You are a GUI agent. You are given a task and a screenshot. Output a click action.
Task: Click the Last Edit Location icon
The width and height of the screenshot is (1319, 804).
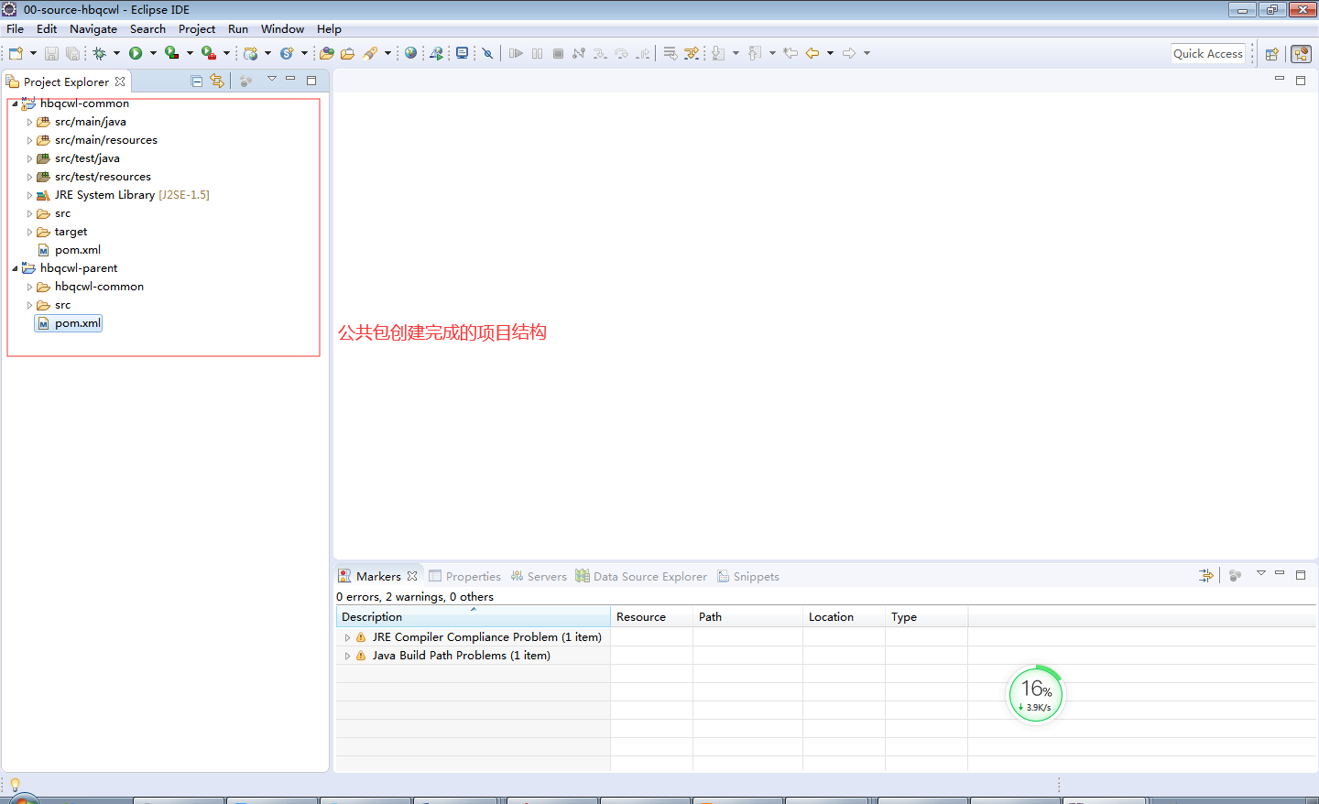click(790, 53)
